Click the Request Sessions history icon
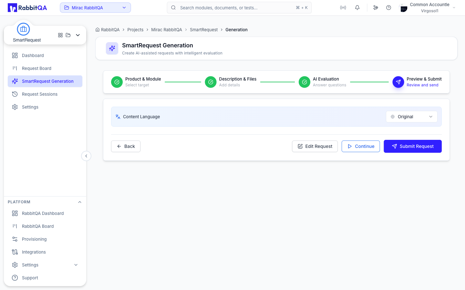This screenshot has height=290, width=465. coord(15,94)
